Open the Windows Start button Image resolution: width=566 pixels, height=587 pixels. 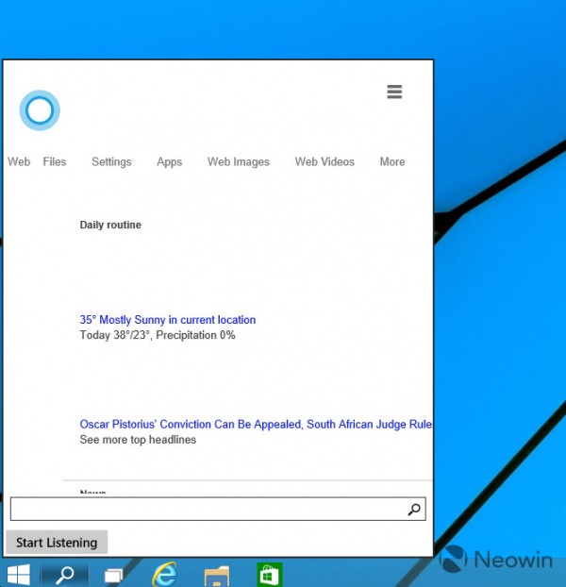pos(18,573)
